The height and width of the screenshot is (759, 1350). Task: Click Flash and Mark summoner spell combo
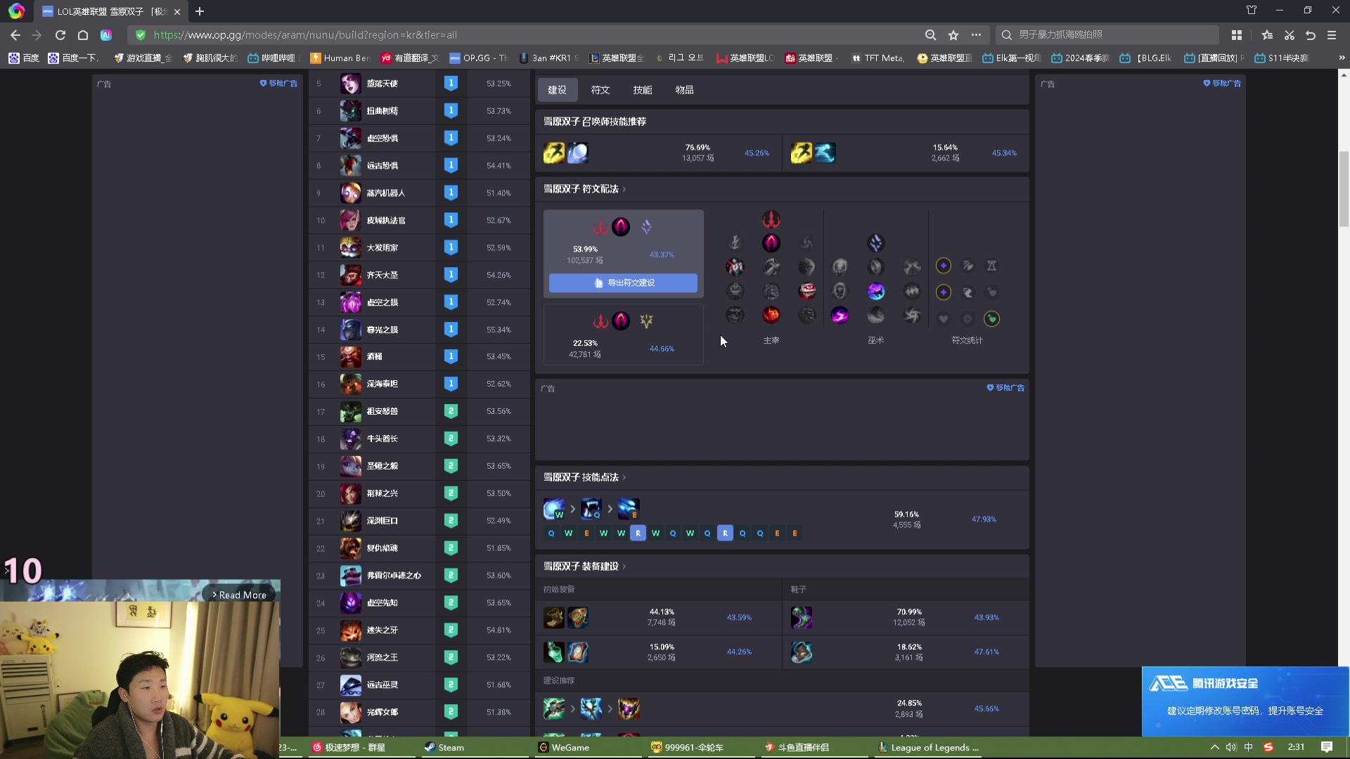[x=566, y=153]
